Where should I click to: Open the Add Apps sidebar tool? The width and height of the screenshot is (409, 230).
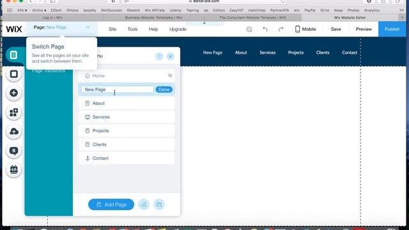tap(14, 112)
